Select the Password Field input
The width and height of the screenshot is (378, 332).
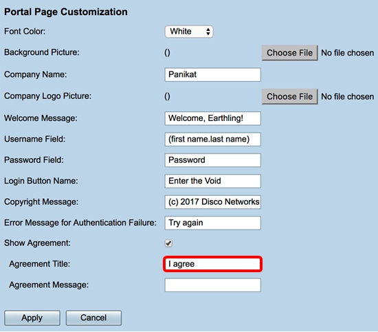point(212,160)
